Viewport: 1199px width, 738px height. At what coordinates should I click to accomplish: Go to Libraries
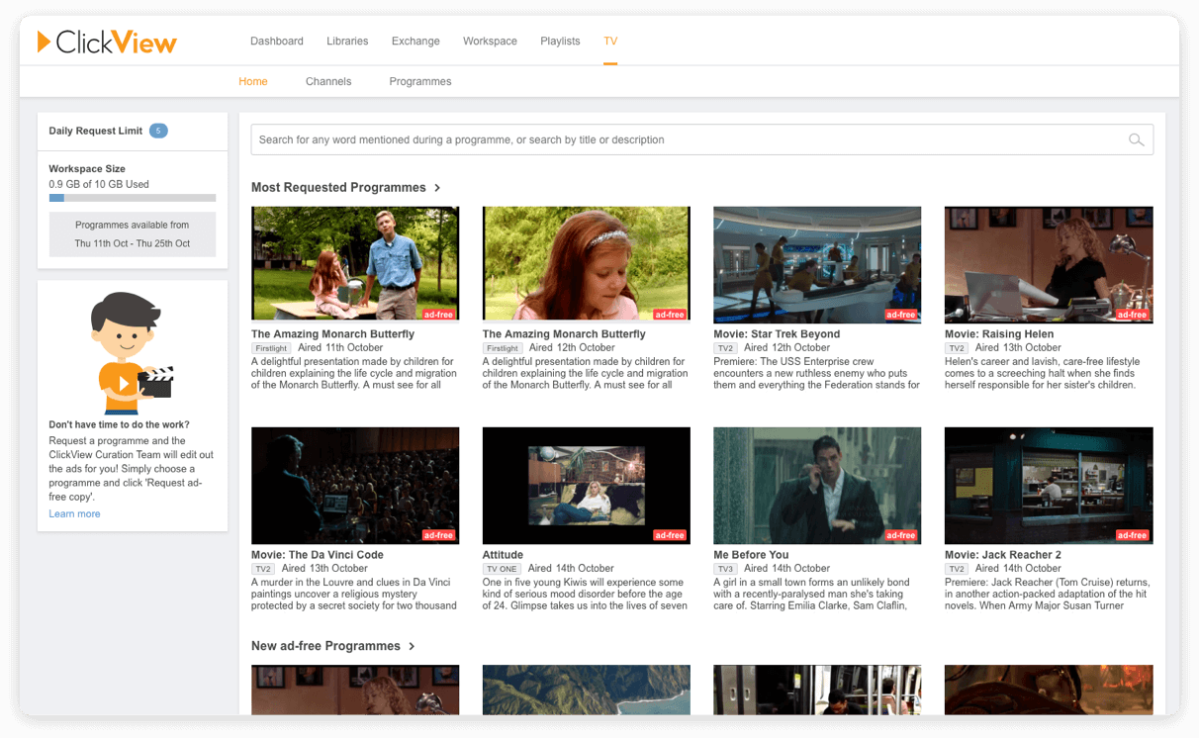coord(347,42)
